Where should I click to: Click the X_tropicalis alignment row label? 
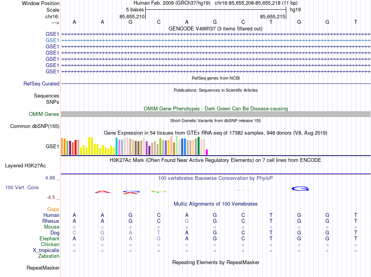[46, 250]
